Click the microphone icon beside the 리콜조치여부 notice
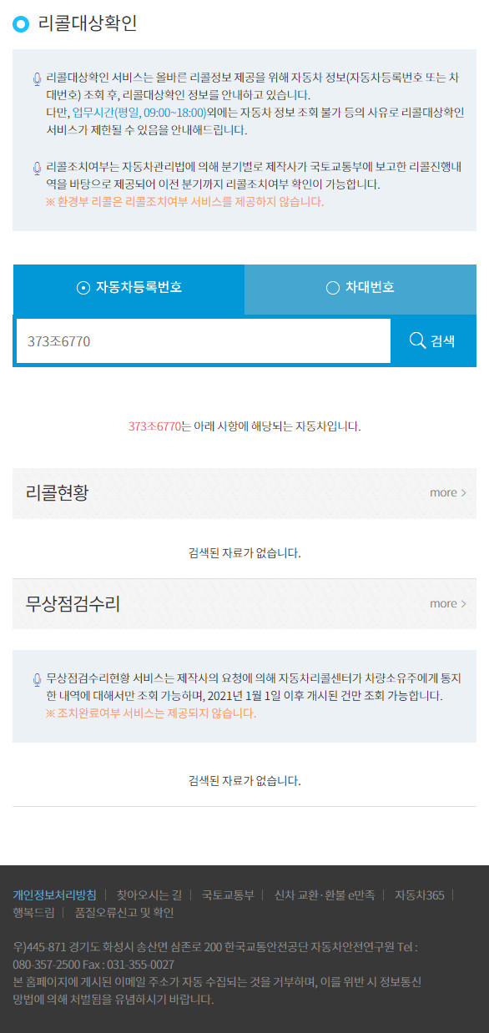 coord(37,168)
